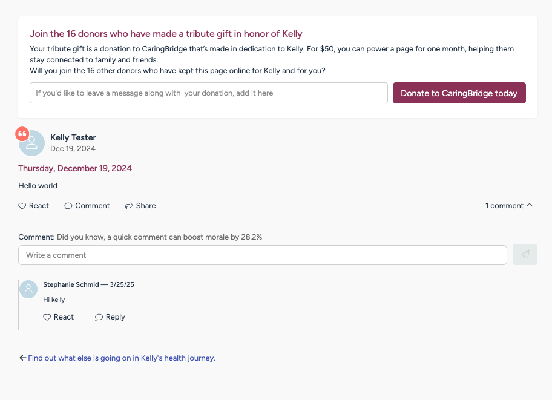Collapse the 1 comment chevron

530,205
